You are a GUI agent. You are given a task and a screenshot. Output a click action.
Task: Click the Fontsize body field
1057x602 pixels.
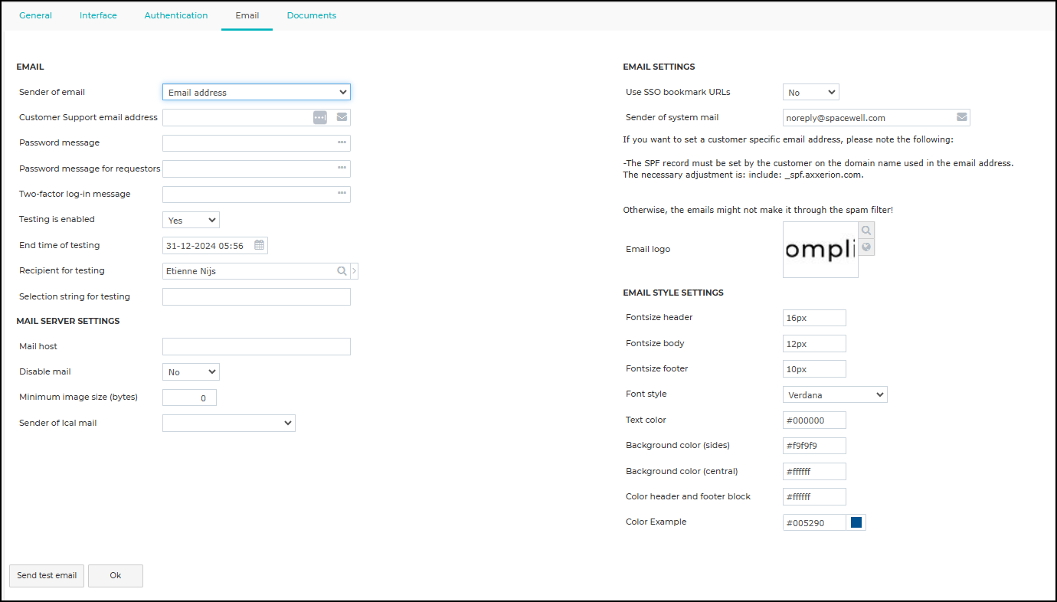coord(814,343)
